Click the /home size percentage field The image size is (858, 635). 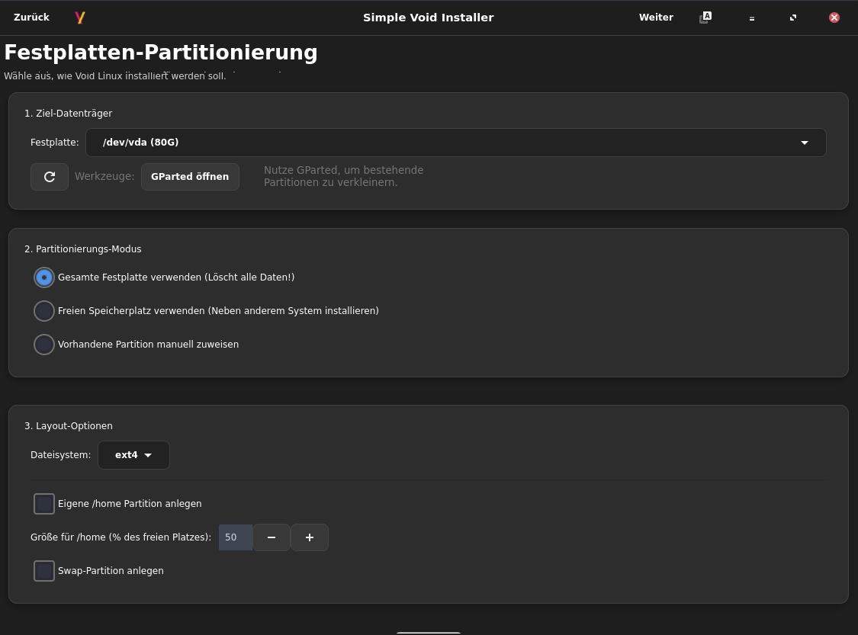(x=235, y=537)
